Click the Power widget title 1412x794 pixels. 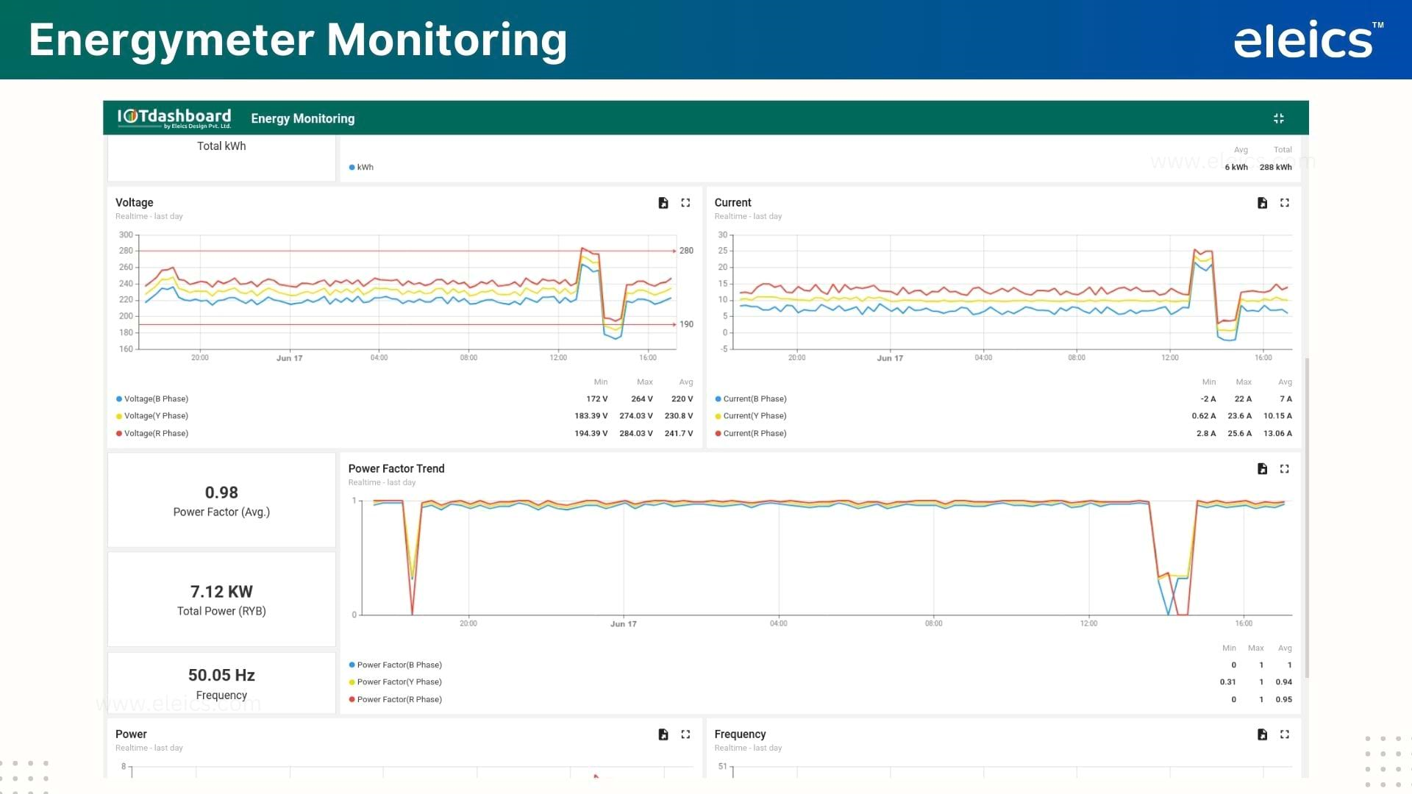coord(131,734)
